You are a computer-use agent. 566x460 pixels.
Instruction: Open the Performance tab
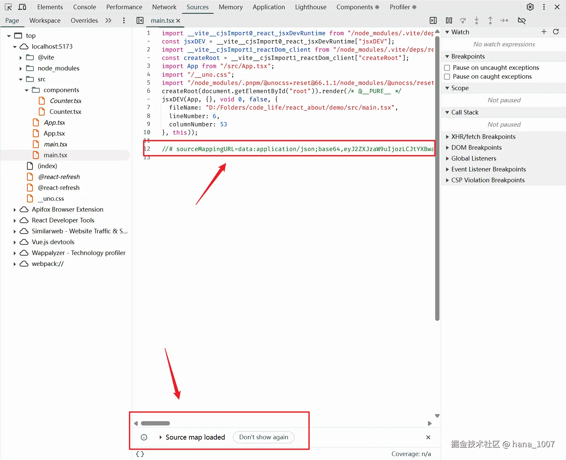pos(124,7)
